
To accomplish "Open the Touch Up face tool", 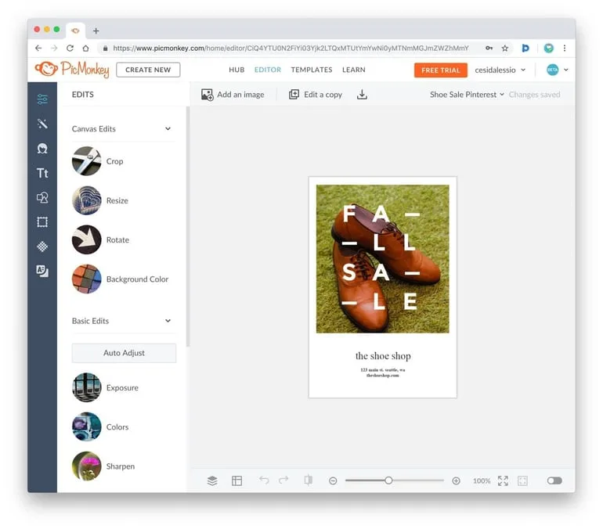I will coord(42,148).
